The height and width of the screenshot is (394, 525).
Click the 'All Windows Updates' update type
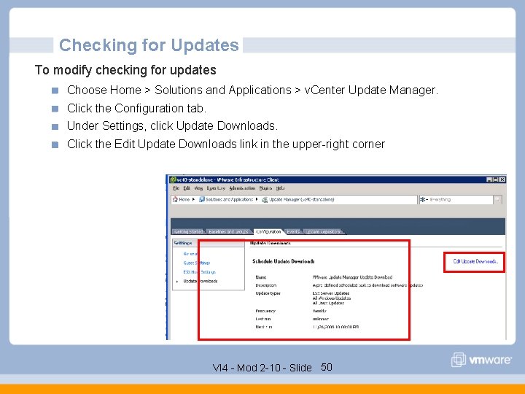coord(332,298)
